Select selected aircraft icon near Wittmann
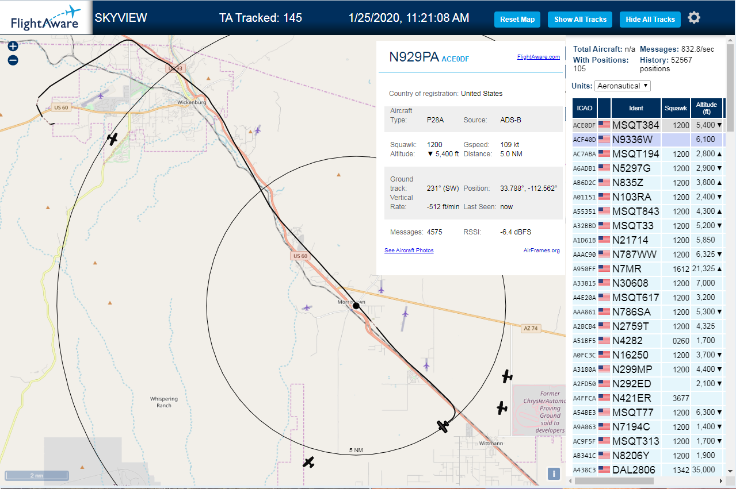 443,426
